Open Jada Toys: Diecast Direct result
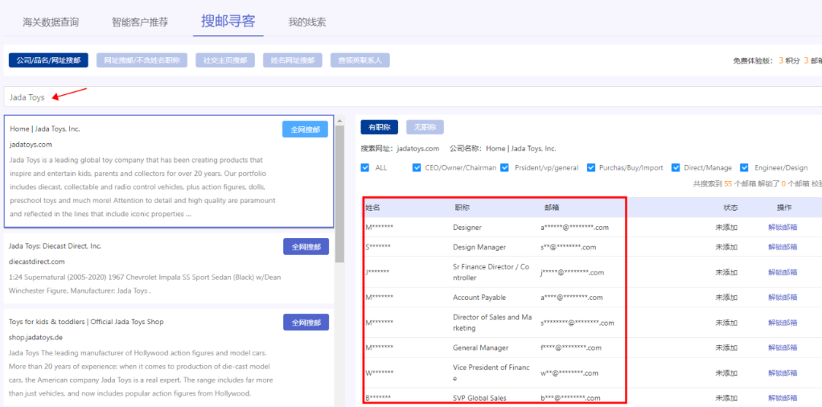Screen dimensions: 822x407 [x=55, y=246]
